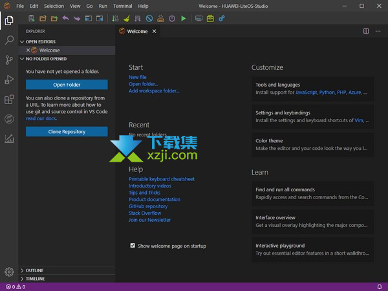Toggle Show welcome page on startup checkbox
388x291 pixels.
point(133,246)
